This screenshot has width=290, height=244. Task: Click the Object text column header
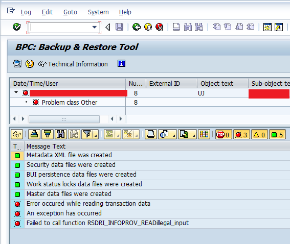[222, 84]
